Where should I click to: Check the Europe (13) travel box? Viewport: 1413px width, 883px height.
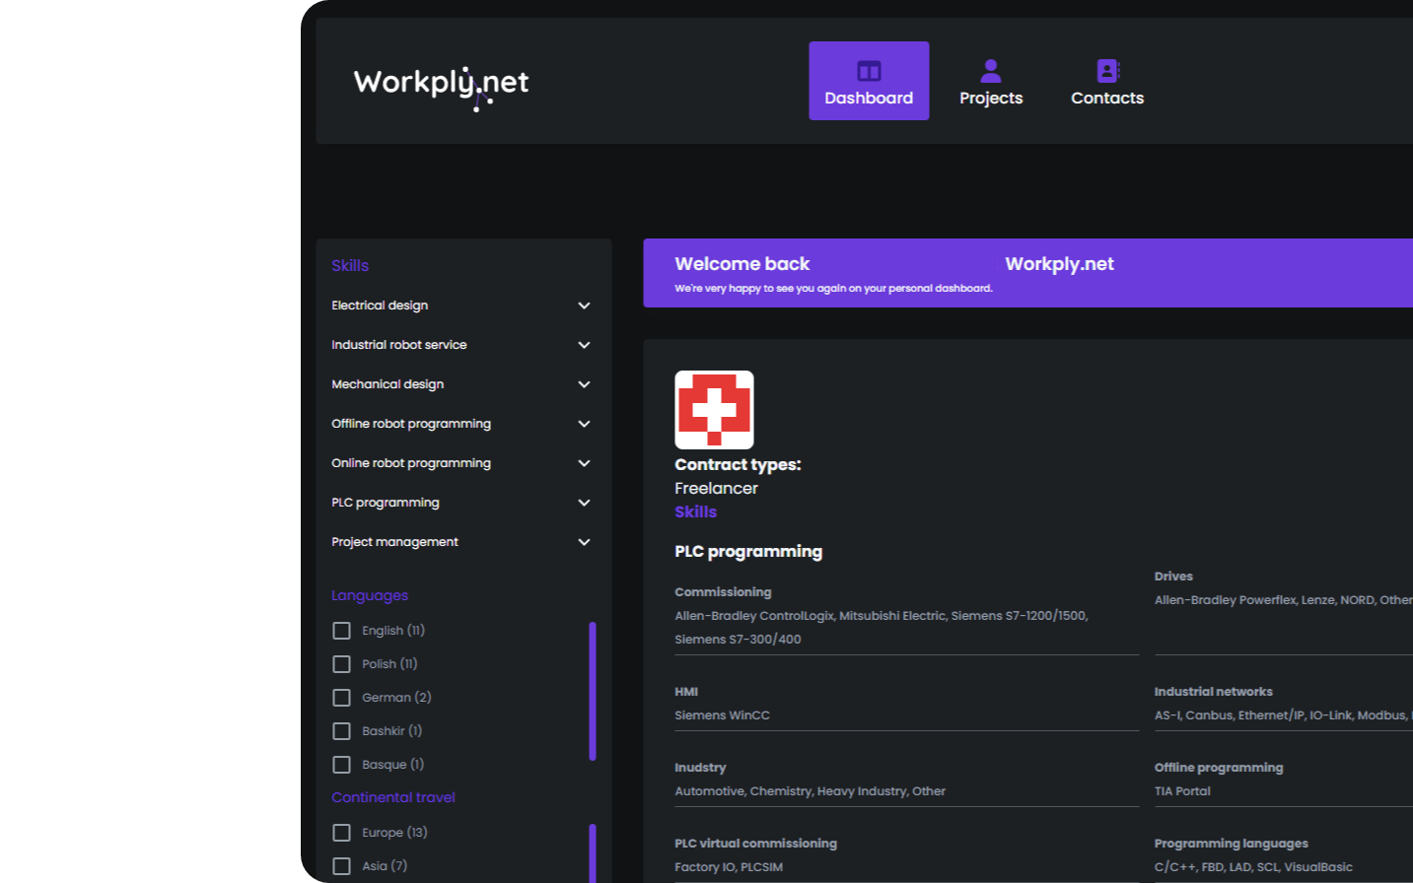click(x=341, y=833)
